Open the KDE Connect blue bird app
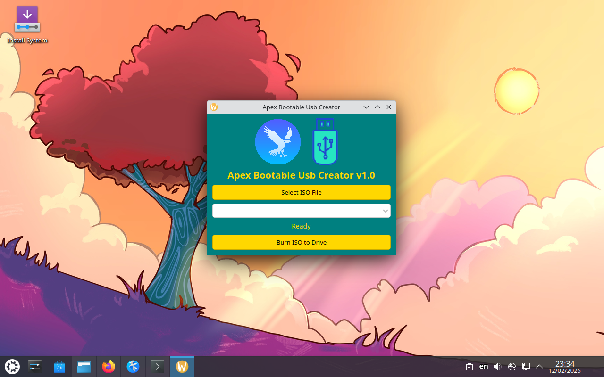Viewport: 604px width, 377px height. pyautogui.click(x=133, y=367)
